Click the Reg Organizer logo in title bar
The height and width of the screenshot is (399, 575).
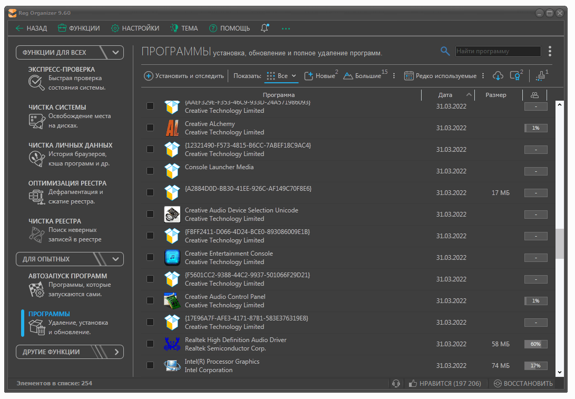13,13
